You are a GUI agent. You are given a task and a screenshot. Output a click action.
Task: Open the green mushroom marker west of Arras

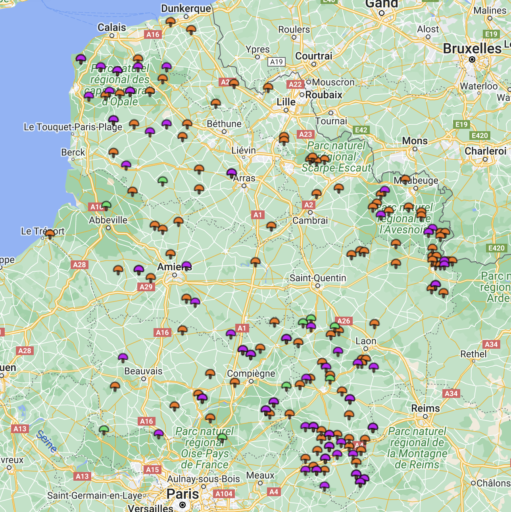pos(163,181)
